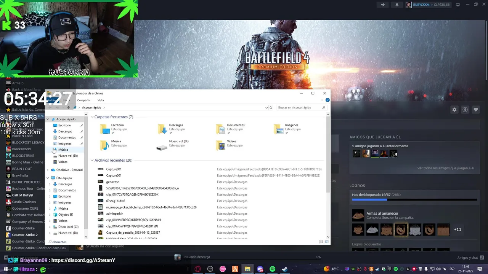Open Opera GX from the taskbar
Viewport: 488px width, 274px height.
pos(197,269)
